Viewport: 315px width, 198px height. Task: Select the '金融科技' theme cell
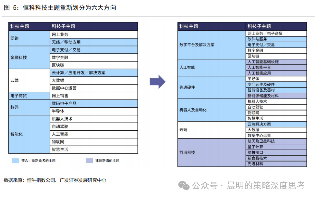29,58
